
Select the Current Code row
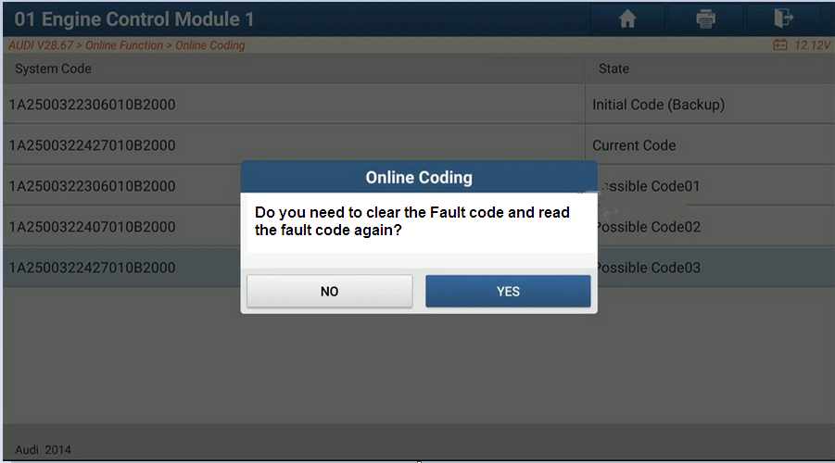419,144
